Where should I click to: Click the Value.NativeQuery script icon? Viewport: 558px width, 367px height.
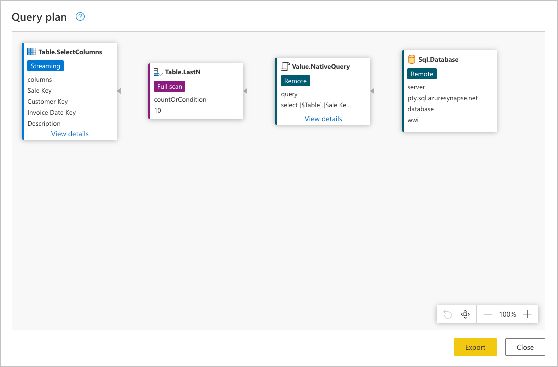285,66
